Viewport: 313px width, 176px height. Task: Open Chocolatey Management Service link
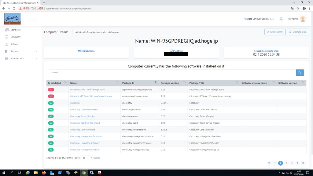tap(85, 143)
